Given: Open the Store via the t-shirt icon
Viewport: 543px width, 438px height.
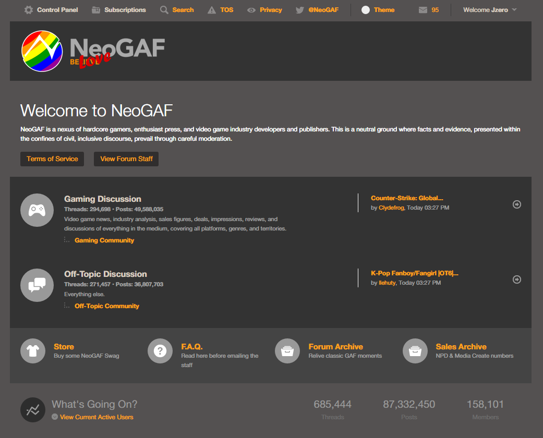Looking at the screenshot, I should coord(32,351).
